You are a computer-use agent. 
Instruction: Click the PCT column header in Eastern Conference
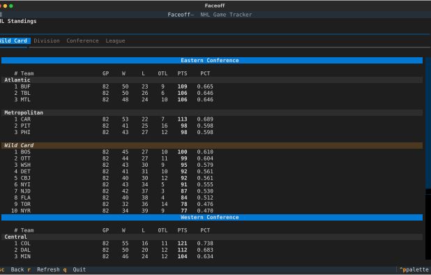pyautogui.click(x=205, y=73)
